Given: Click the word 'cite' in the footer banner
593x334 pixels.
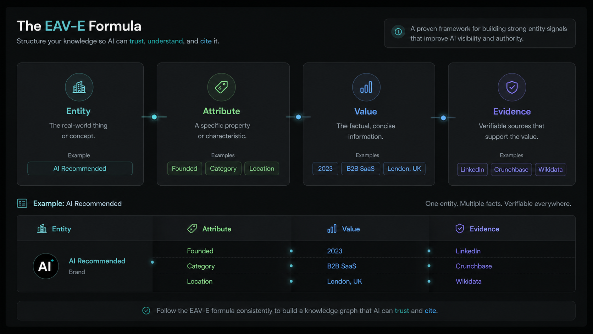Looking at the screenshot, I should (x=430, y=311).
